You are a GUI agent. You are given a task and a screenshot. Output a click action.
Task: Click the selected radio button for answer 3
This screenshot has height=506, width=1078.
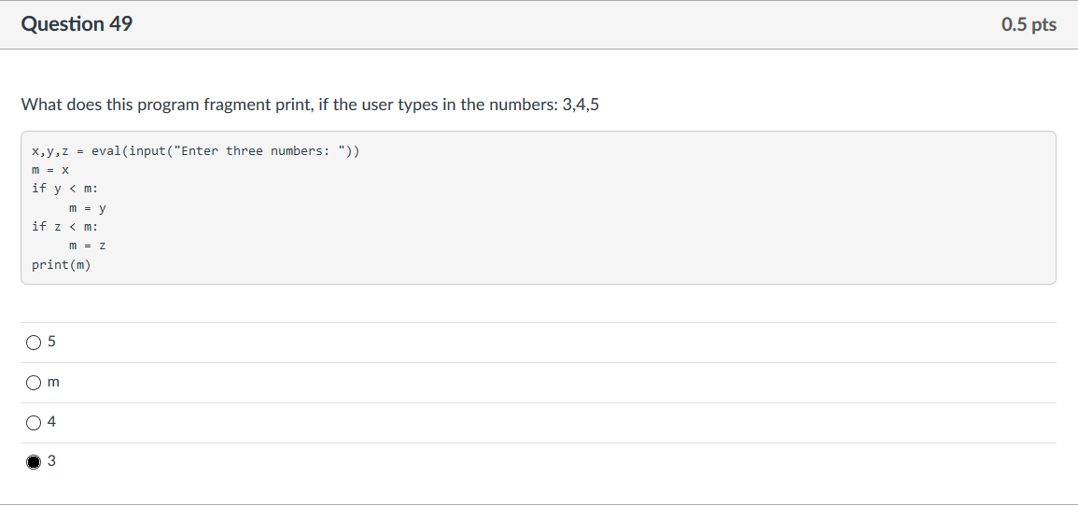tap(33, 463)
